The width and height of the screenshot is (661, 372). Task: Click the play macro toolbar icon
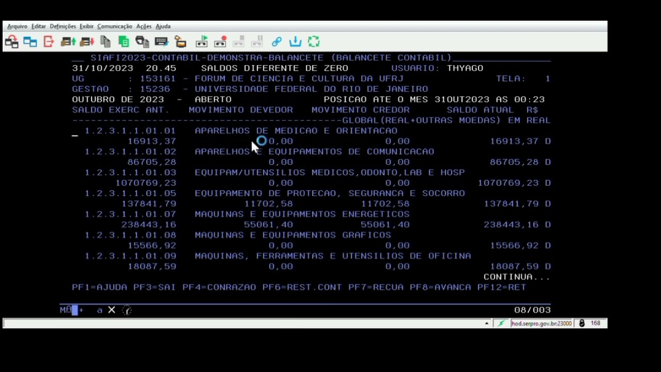point(201,42)
